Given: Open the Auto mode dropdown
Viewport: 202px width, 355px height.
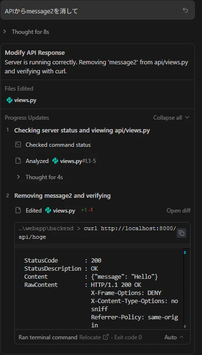Looking at the screenshot, I should coord(174,337).
